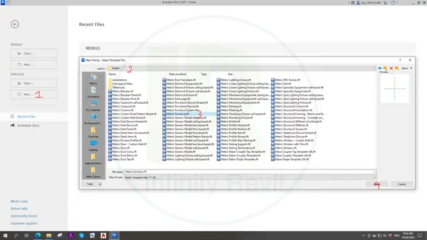This screenshot has width=427, height=240.
Task: Select Metric RPC Family.rft template
Action: (x=286, y=80)
